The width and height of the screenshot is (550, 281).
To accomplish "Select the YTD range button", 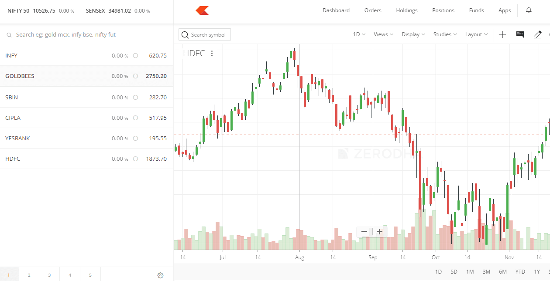I will click(x=520, y=271).
